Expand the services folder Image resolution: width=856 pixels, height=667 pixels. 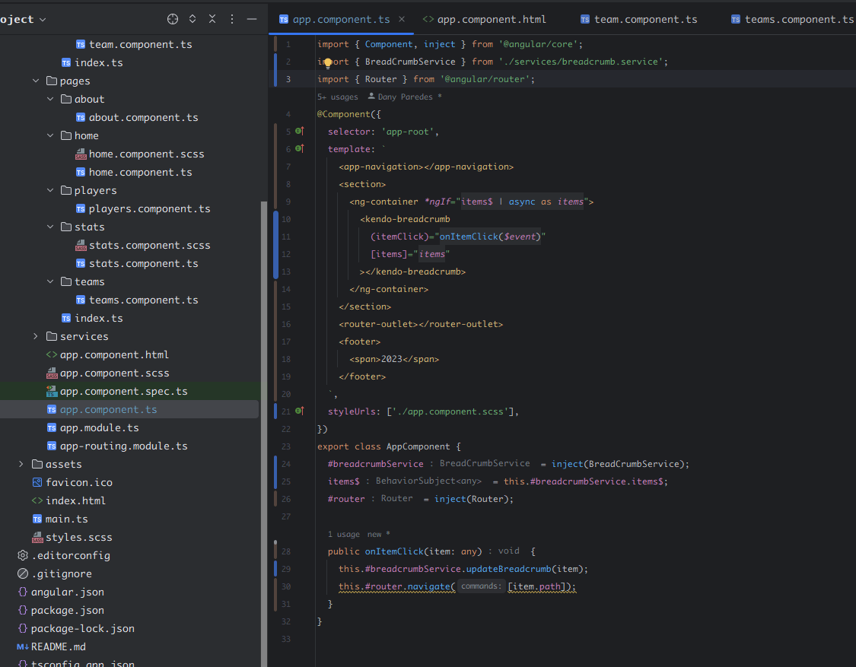tap(35, 336)
